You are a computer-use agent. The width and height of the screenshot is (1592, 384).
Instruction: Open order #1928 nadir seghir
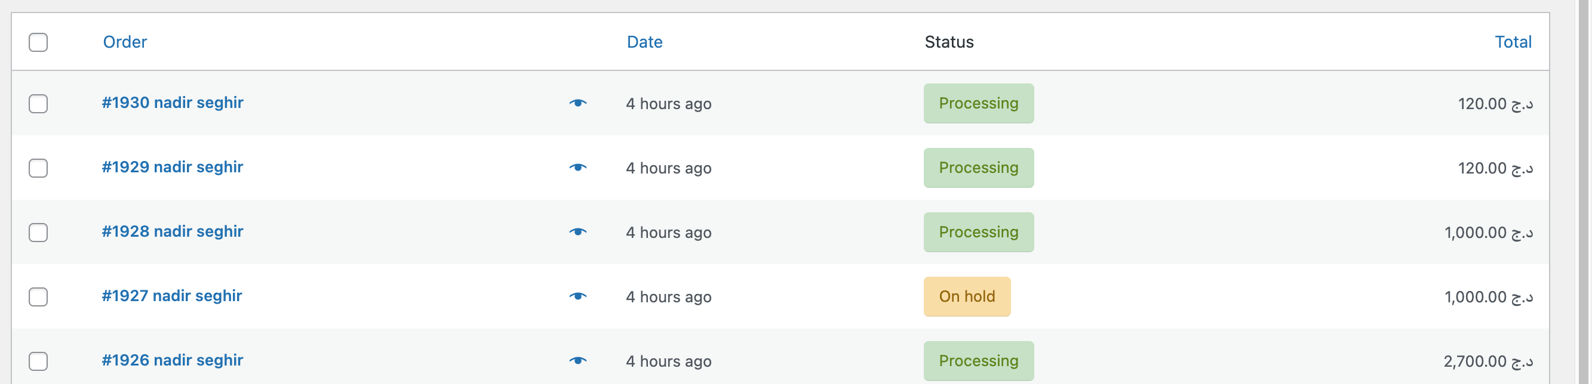click(173, 231)
